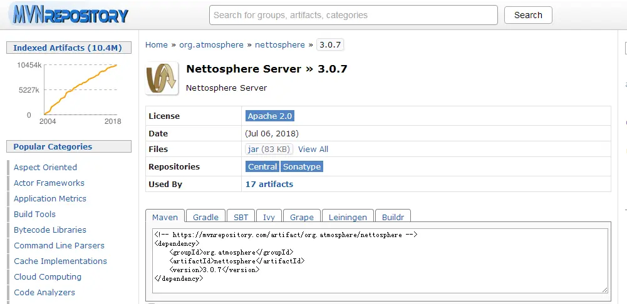Switch to the Ivy tab
This screenshot has height=304, width=627.
tap(269, 217)
